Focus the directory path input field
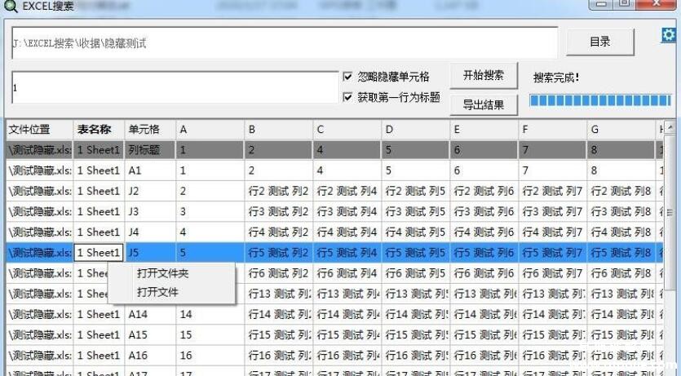Image resolution: width=681 pixels, height=376 pixels. click(x=285, y=43)
